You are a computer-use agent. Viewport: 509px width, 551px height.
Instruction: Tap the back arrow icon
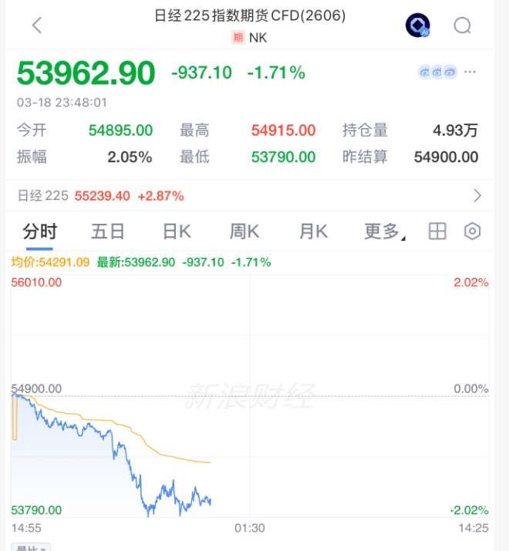pyautogui.click(x=36, y=25)
